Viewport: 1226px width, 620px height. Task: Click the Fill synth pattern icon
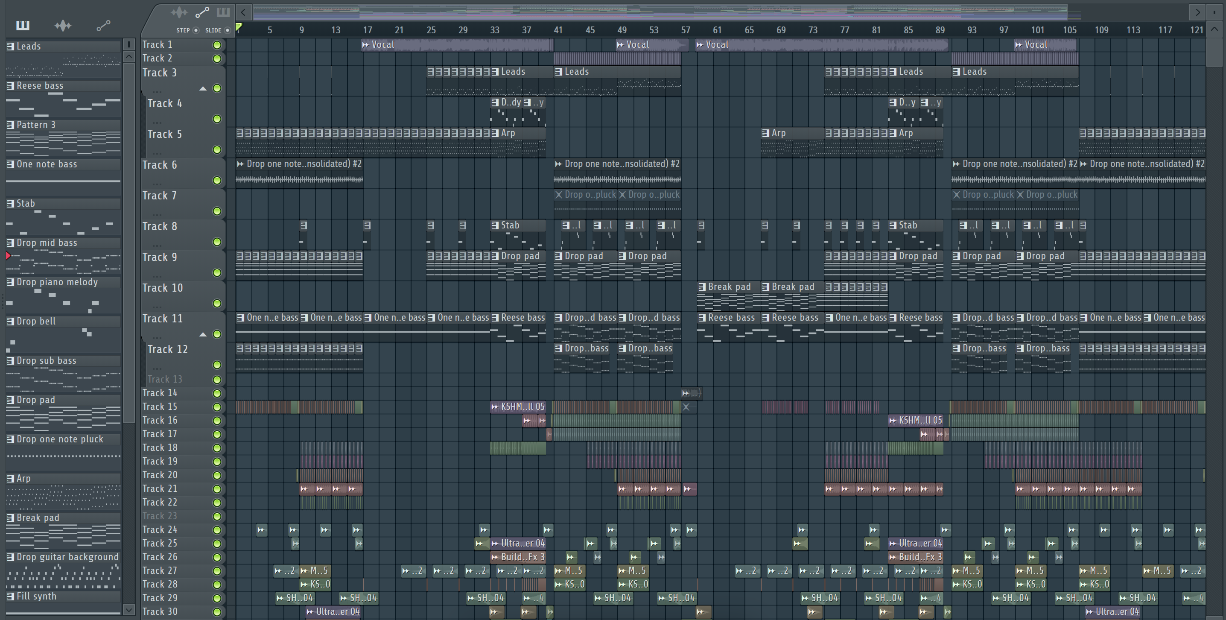11,596
